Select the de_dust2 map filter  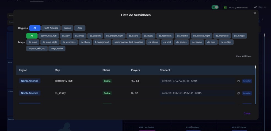(x=148, y=36)
